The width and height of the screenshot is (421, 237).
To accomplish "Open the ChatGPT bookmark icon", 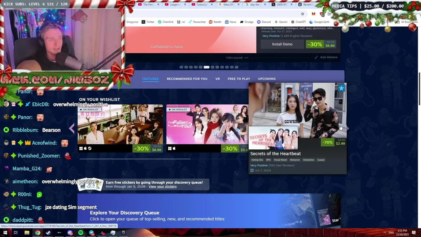I will [292, 22].
